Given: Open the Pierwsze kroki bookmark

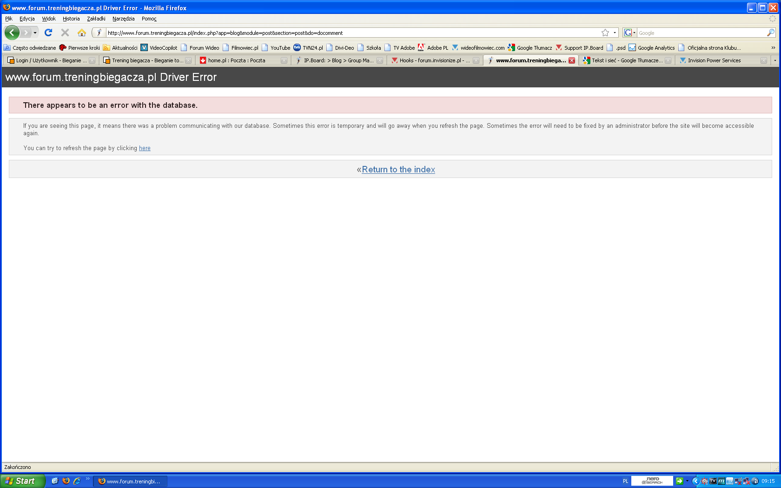Looking at the screenshot, I should pyautogui.click(x=79, y=47).
